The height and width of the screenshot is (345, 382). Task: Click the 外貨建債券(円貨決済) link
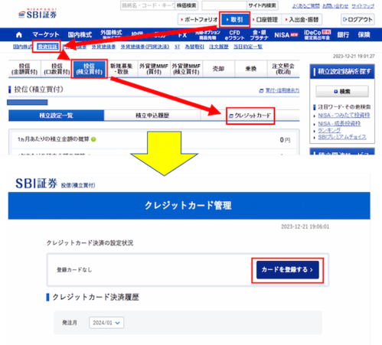point(145,47)
